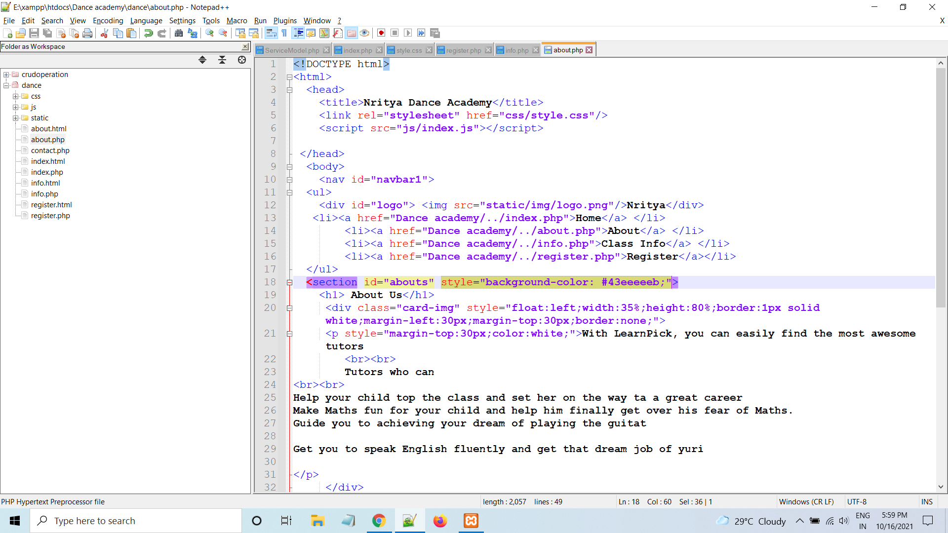Viewport: 948px width, 533px height.
Task: Expand the crudoperation folder
Action: point(6,75)
